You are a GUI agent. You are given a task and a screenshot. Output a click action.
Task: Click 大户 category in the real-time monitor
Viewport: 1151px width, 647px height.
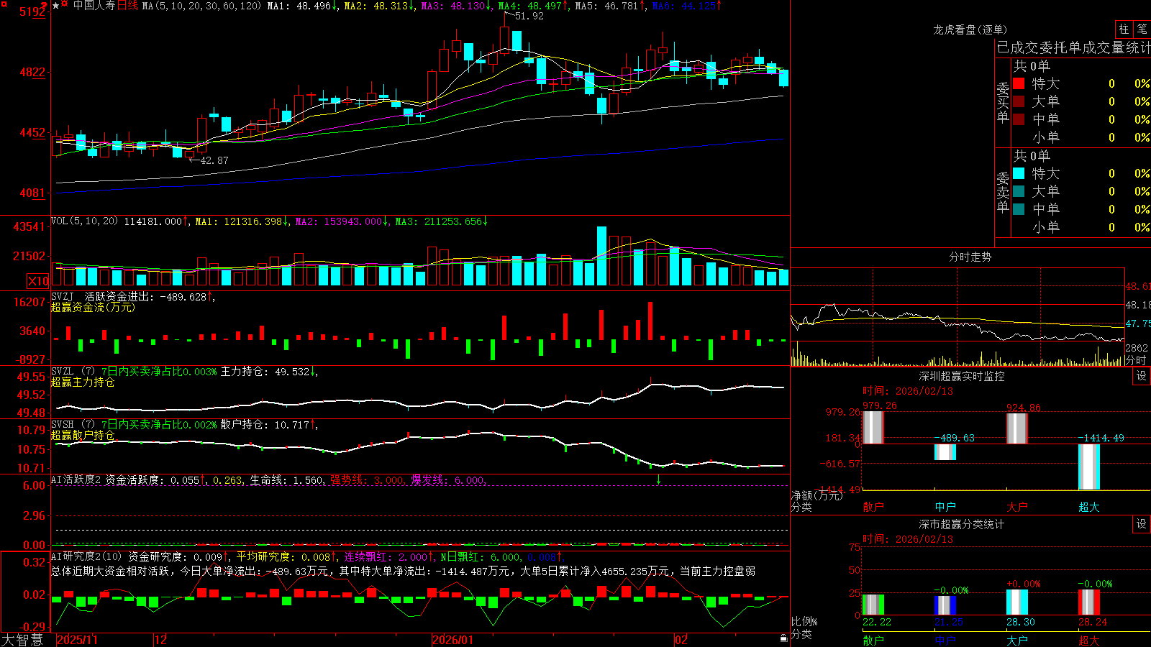(x=1017, y=507)
